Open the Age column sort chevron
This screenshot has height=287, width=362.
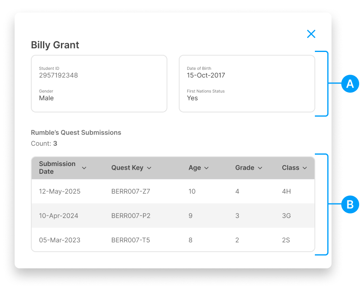206,168
